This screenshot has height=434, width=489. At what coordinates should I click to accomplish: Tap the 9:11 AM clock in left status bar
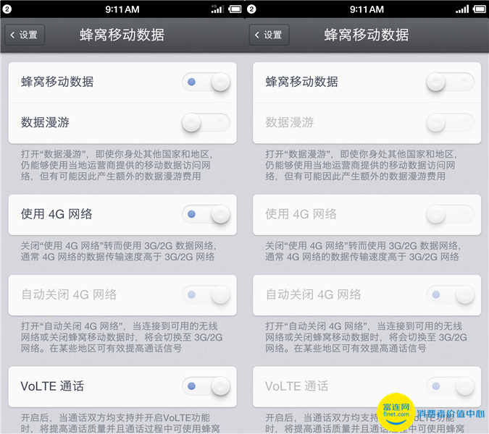click(122, 9)
